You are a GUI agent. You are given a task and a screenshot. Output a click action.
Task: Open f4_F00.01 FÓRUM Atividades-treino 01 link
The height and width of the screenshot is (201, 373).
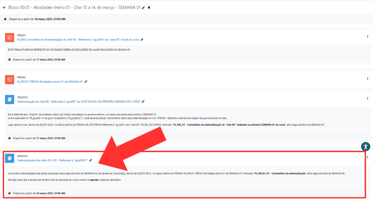50,82
